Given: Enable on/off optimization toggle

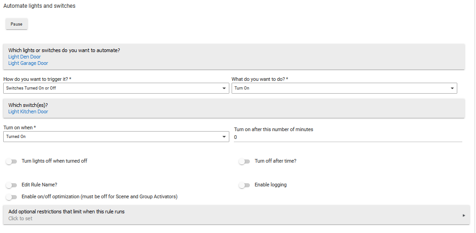Looking at the screenshot, I should (11, 197).
